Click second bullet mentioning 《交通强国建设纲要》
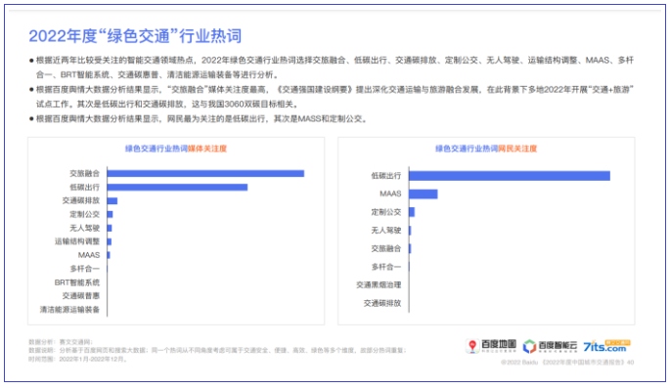This screenshot has height=388, width=670. [x=332, y=97]
